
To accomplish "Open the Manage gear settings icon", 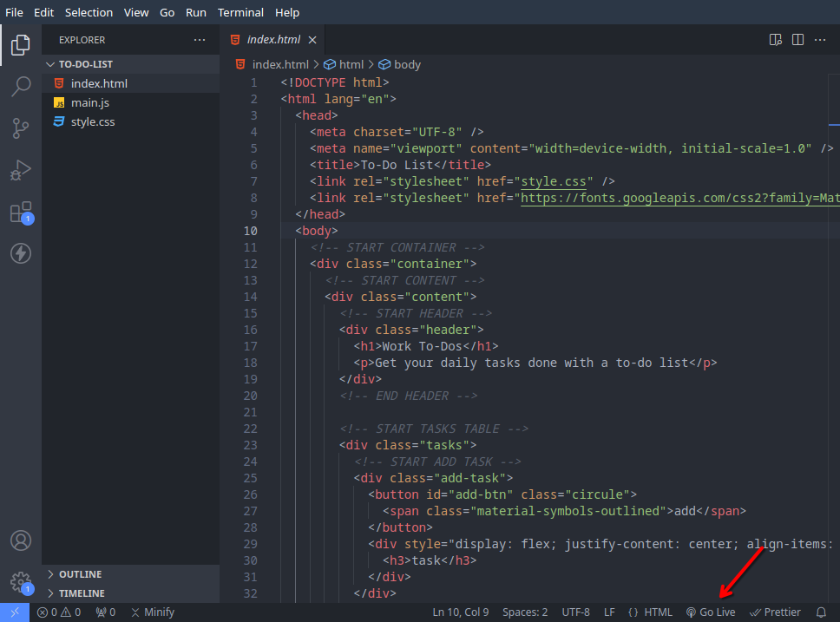I will 20,582.
